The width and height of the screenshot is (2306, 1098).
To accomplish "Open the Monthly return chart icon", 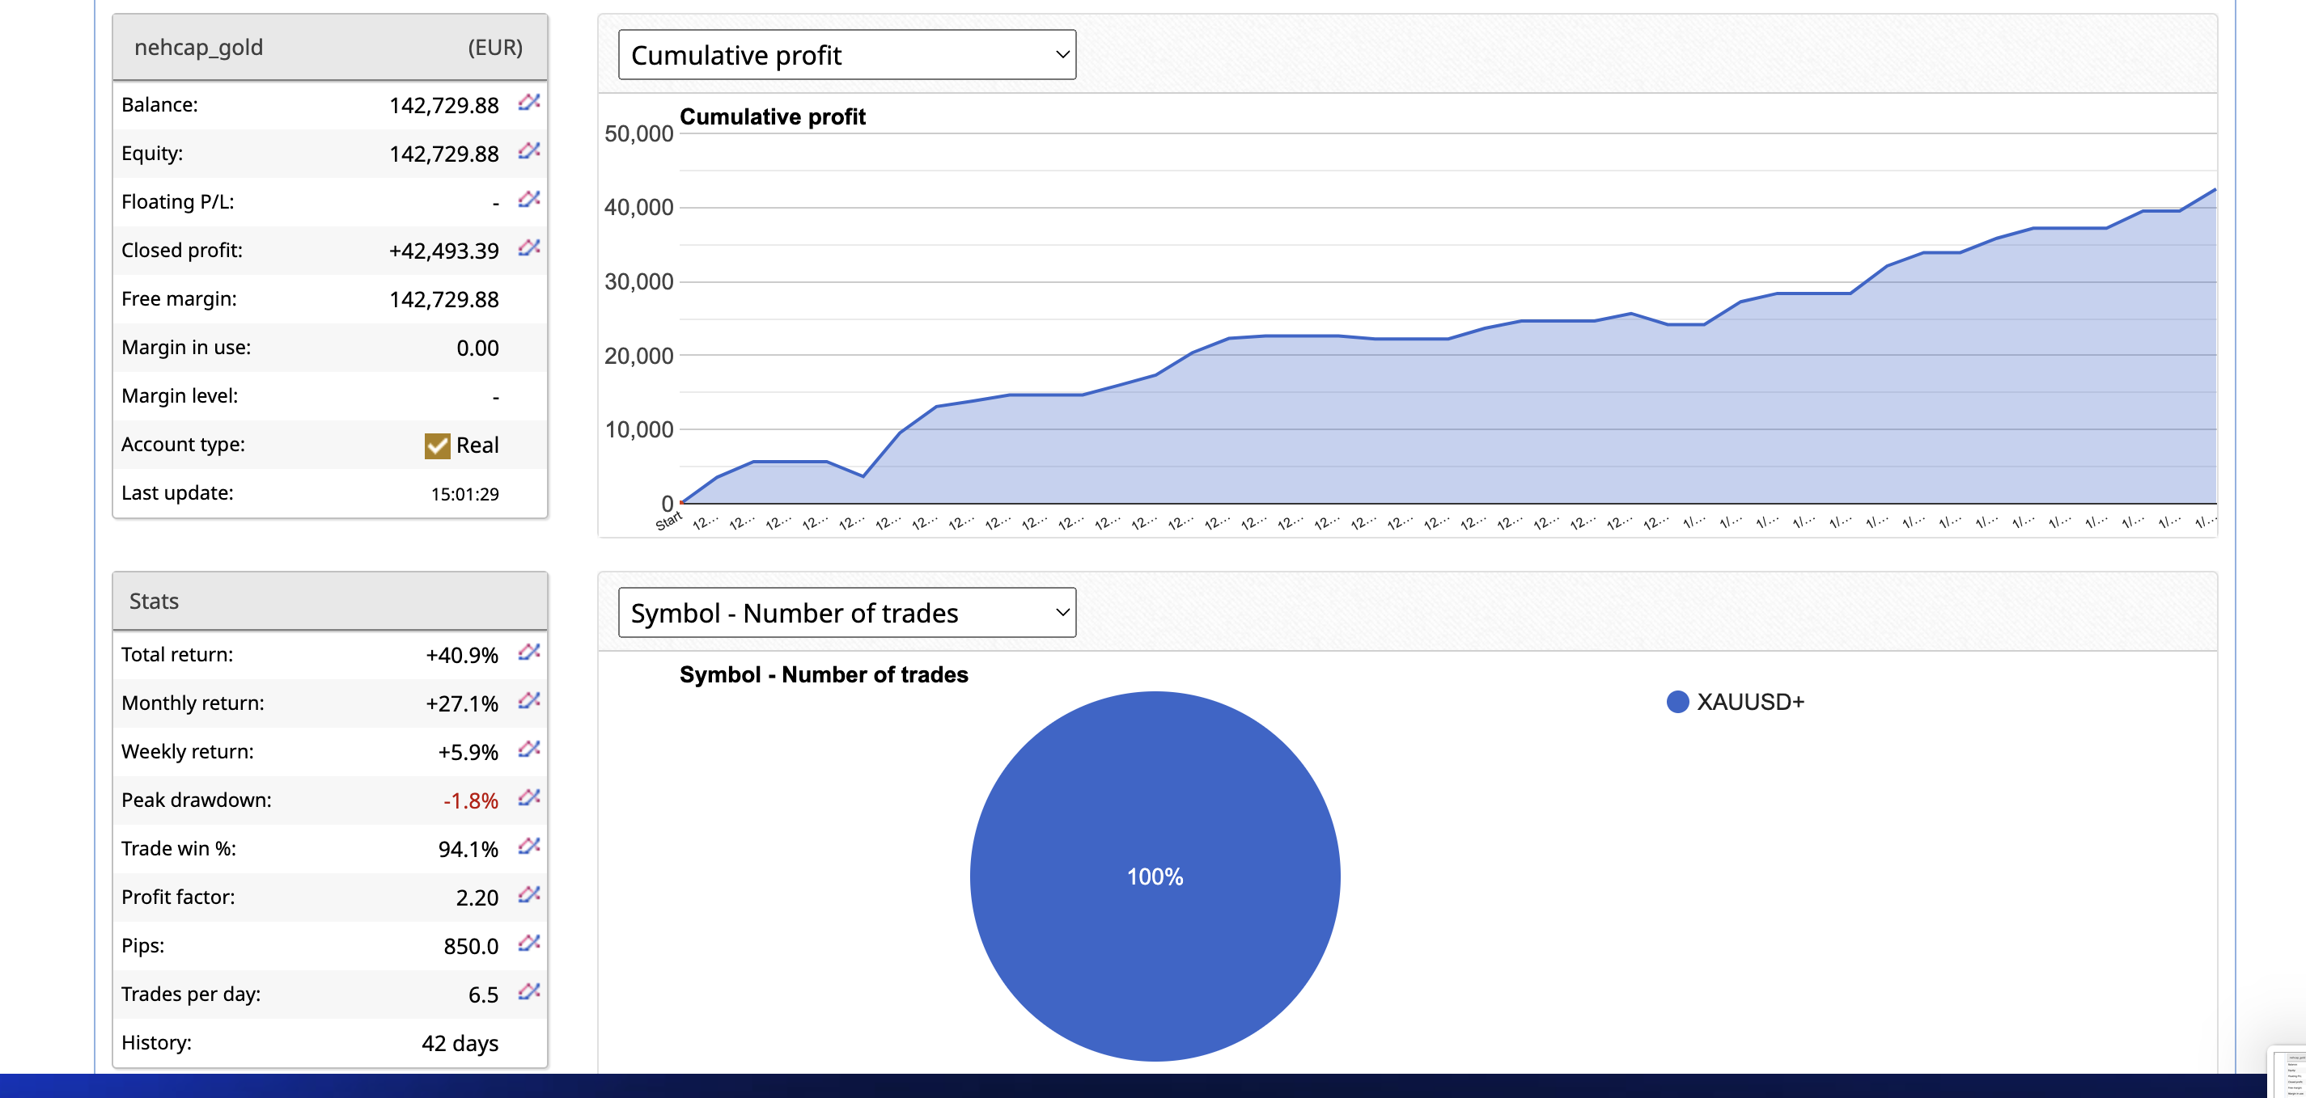I will 529,701.
